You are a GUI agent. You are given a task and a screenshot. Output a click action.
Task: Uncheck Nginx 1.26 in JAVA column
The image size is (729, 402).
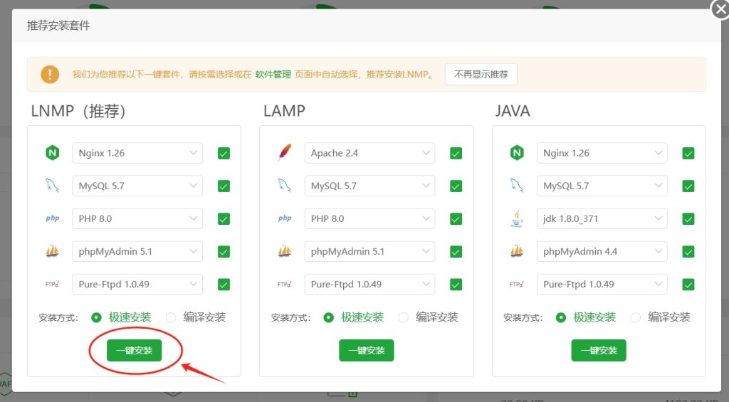pyautogui.click(x=688, y=154)
